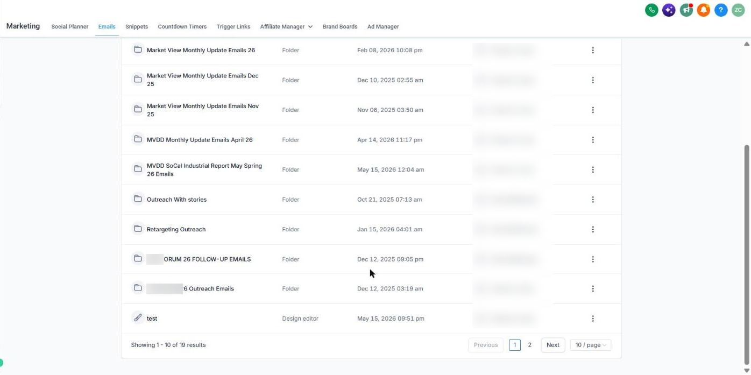Image resolution: width=751 pixels, height=375 pixels.
Task: Open Market View Monthly Update Emails 26 folder
Action: point(201,50)
